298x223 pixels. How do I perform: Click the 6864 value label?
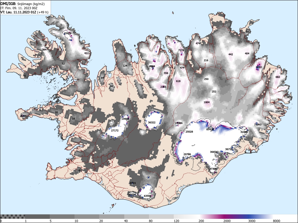152,66
